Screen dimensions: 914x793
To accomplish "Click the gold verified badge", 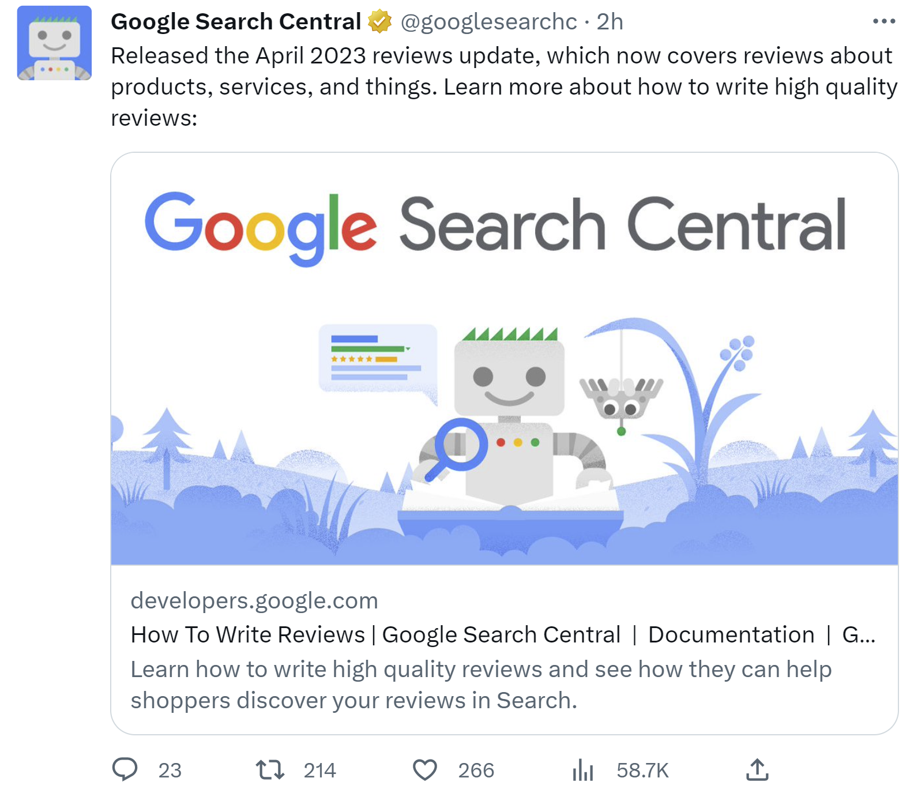I will [380, 21].
